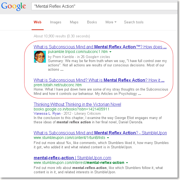
Task: Open the result title ending in "- StumbleUpon"
Action: pos(100,133)
